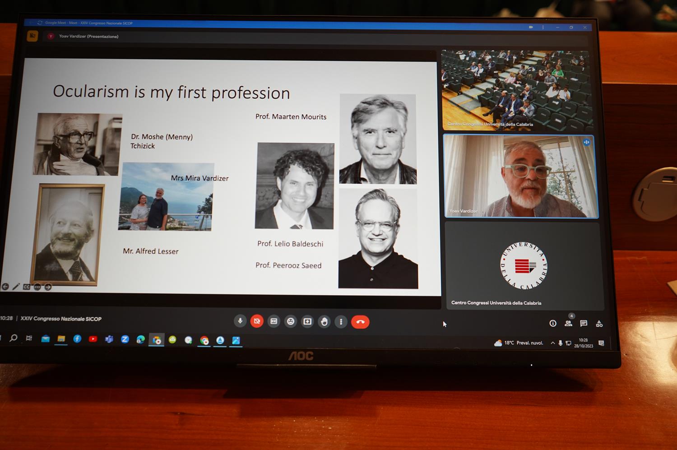Click the pen annotation tool on slide
Image resolution: width=677 pixels, height=450 pixels.
tap(16, 287)
